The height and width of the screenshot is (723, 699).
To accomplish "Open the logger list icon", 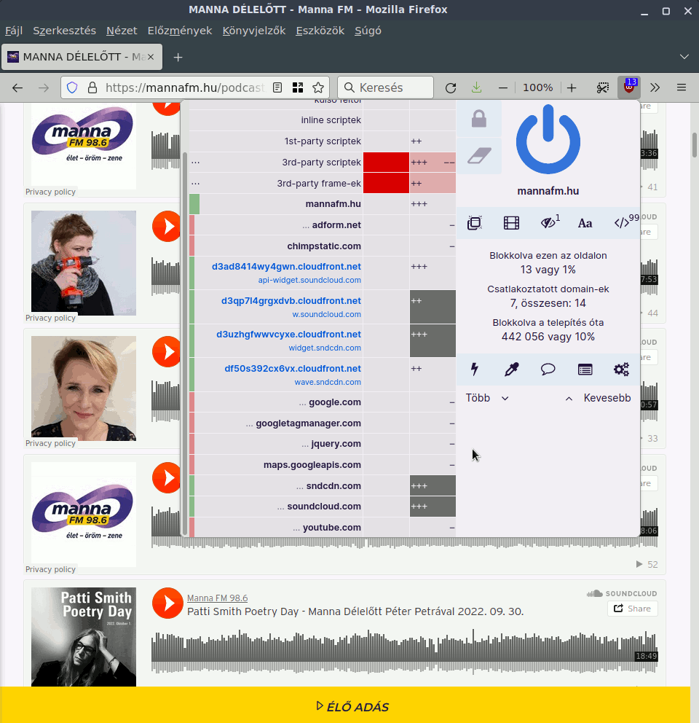I will 585,370.
